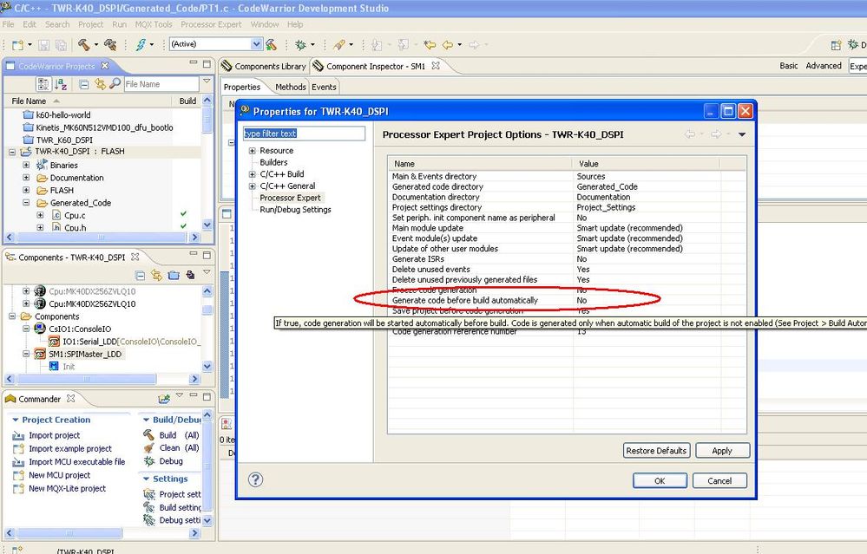867x554 pixels.
Task: Click the dialog's back history arrow icon
Action: pos(689,134)
